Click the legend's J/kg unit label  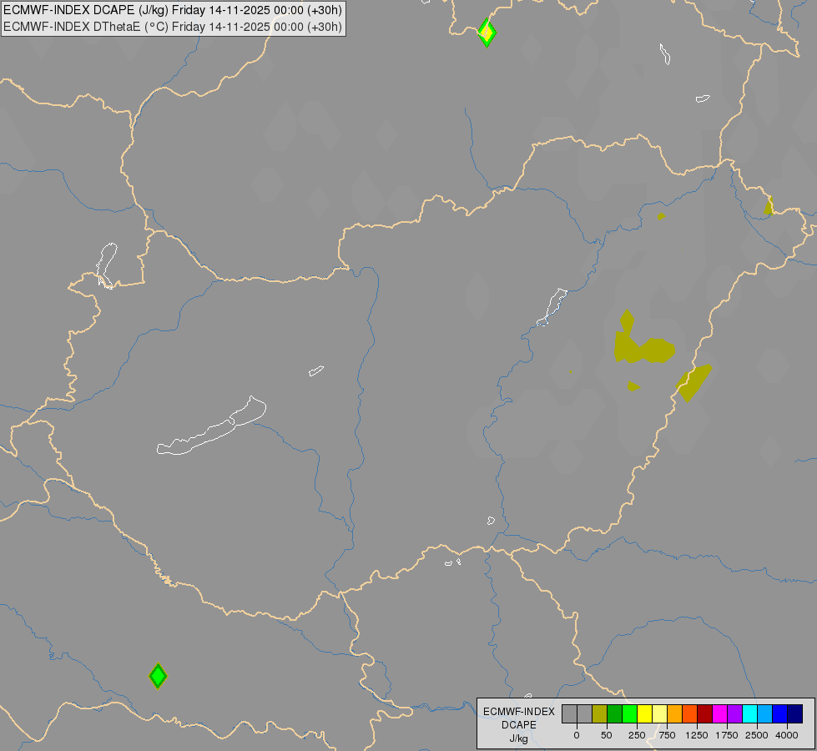pyautogui.click(x=518, y=739)
